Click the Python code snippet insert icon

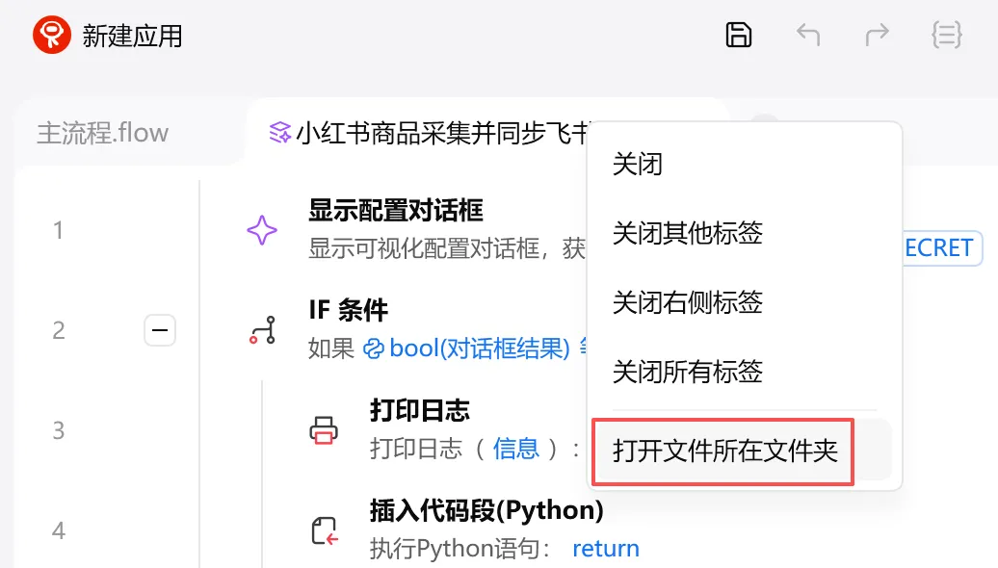(x=324, y=530)
